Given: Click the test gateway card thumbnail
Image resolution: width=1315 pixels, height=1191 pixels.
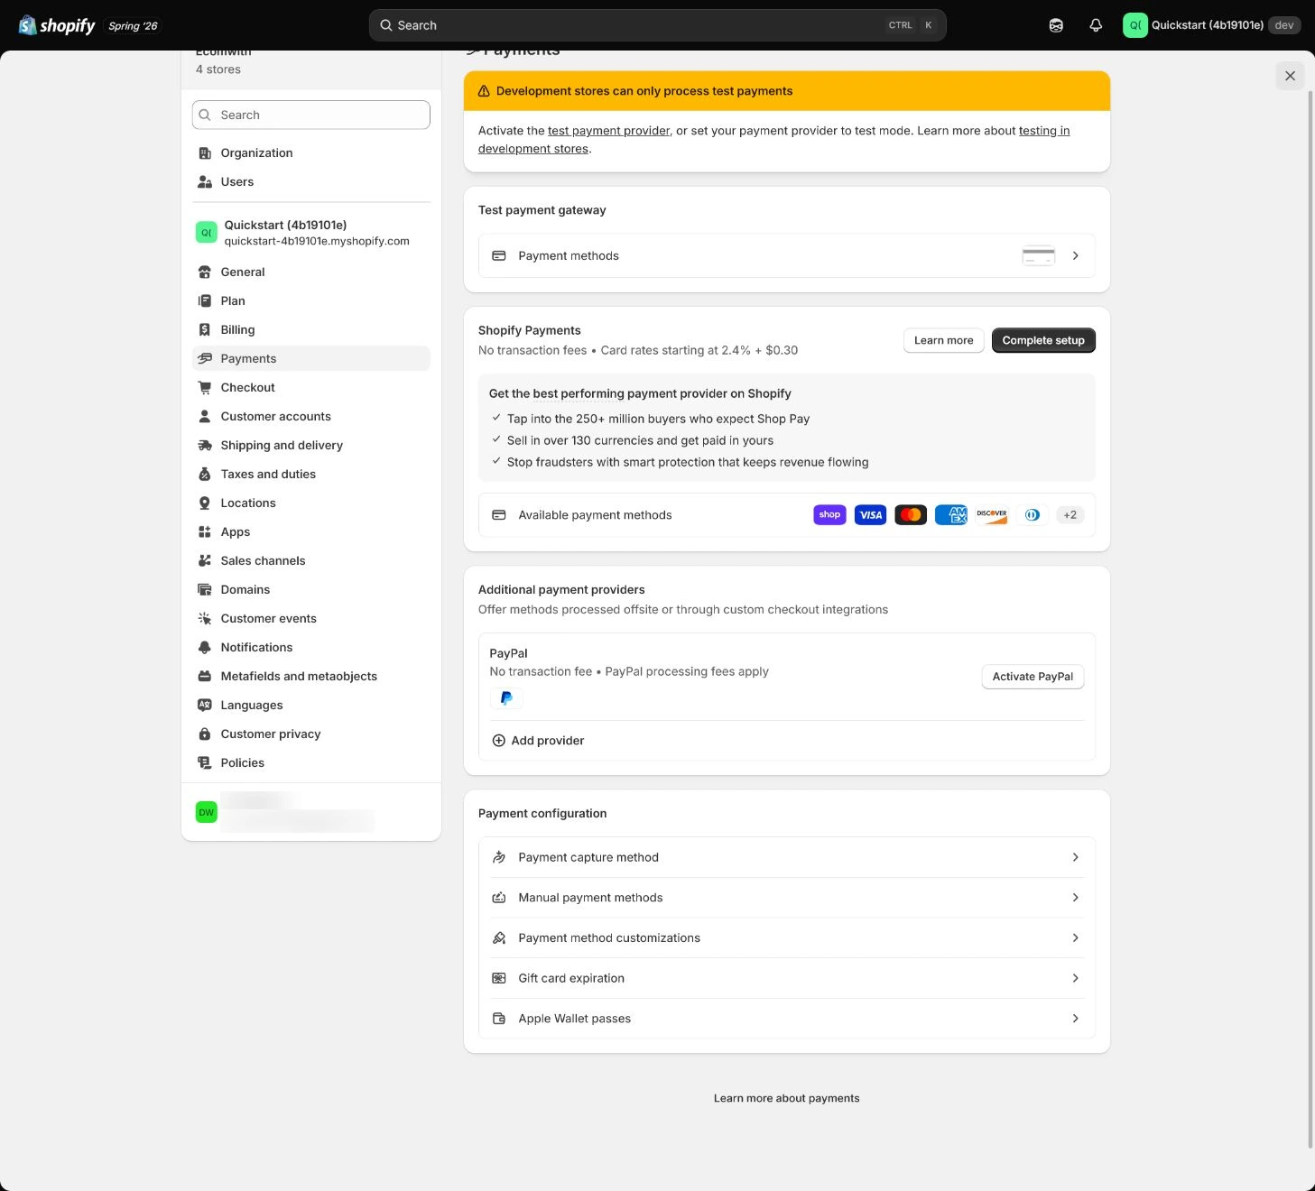Looking at the screenshot, I should (1038, 256).
